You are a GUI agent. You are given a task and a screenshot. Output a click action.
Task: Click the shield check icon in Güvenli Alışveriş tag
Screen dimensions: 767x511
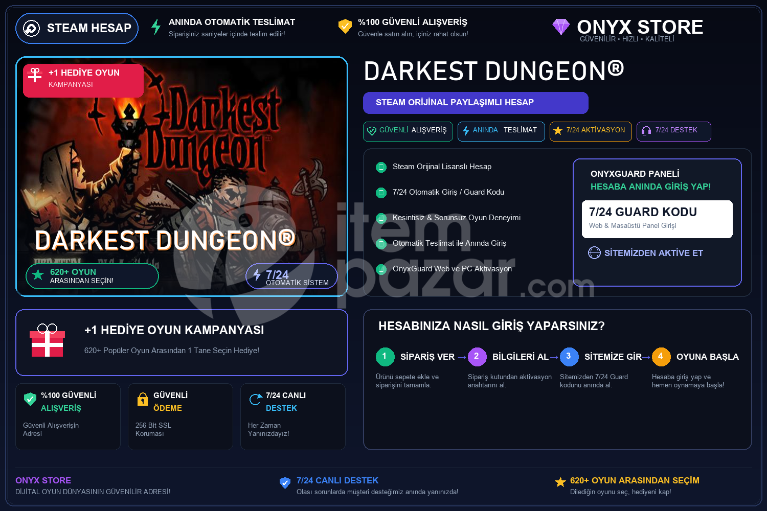pos(372,131)
